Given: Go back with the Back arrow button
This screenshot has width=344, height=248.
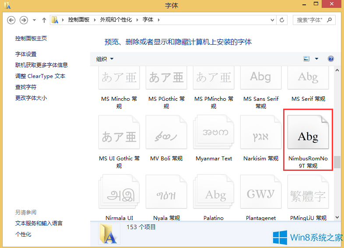Looking at the screenshot, I should point(11,20).
